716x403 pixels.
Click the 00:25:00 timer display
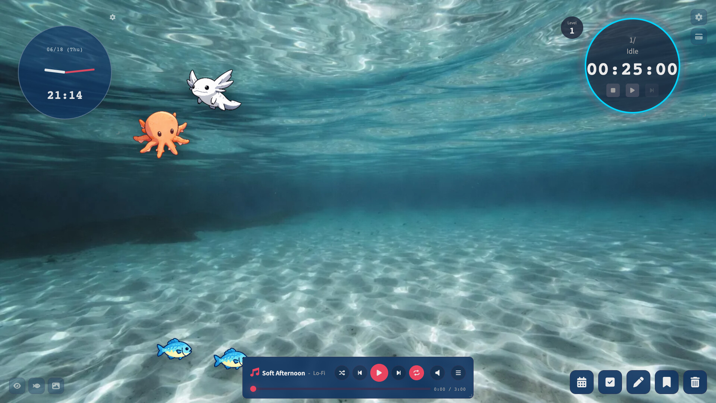[x=632, y=69]
